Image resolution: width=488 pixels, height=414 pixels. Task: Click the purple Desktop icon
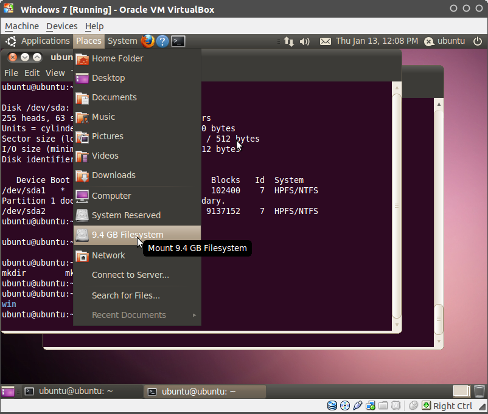point(82,78)
